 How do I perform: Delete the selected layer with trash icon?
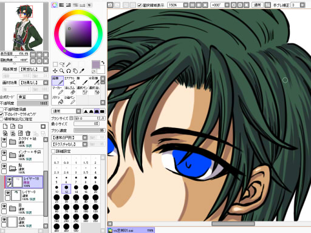[28, 133]
